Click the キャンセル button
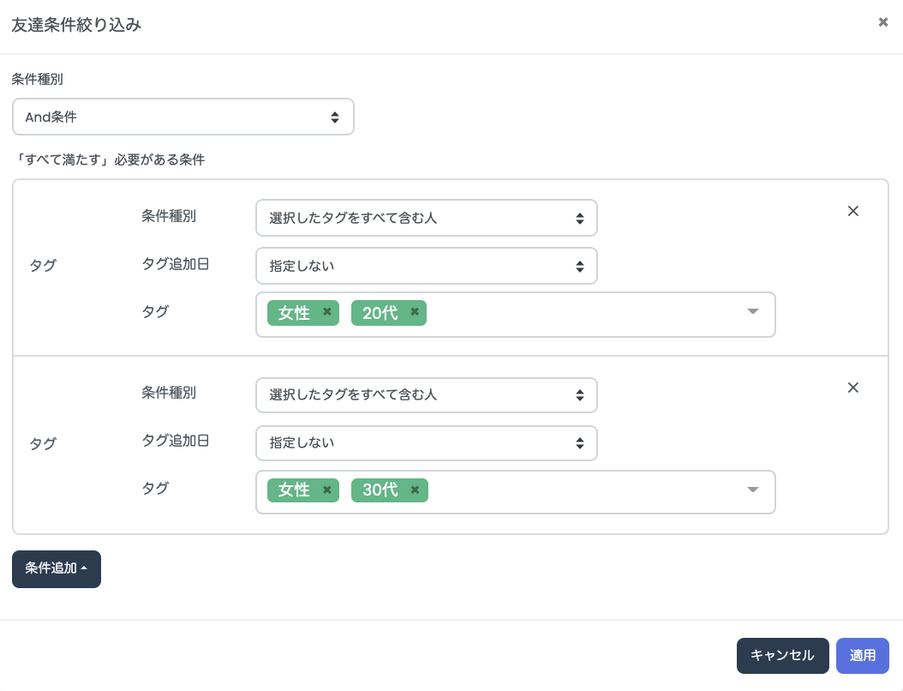The height and width of the screenshot is (691, 903). pyautogui.click(x=783, y=655)
